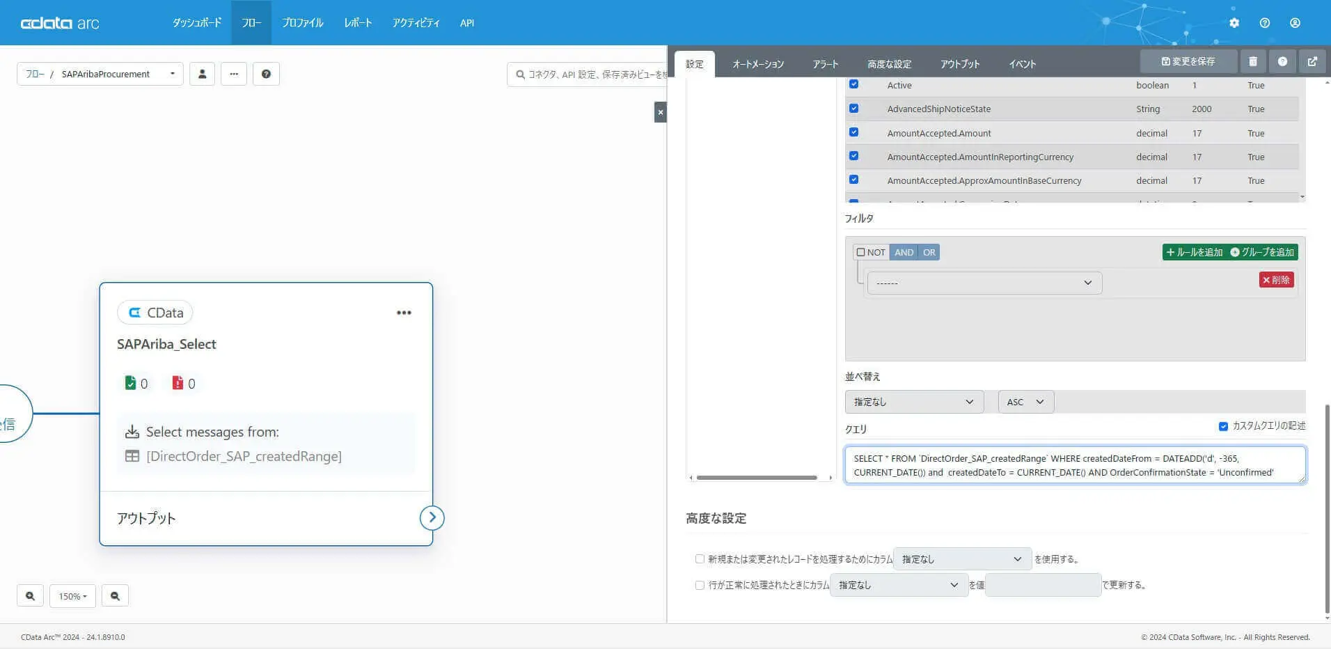1331x649 pixels.
Task: Open the 150% zoom level dropdown
Action: pos(72,596)
